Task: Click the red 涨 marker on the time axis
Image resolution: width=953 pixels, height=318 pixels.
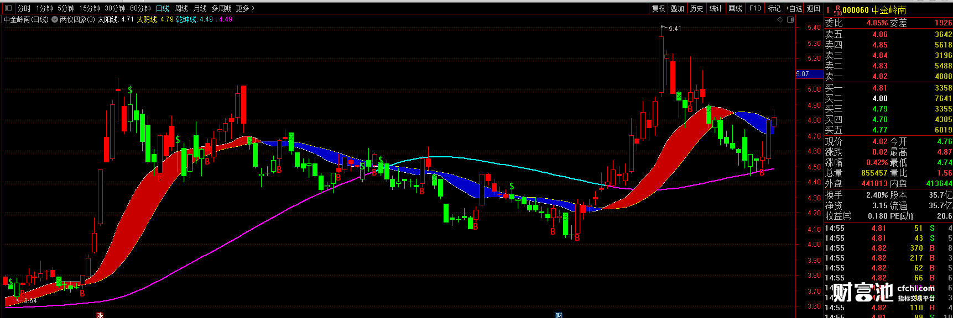Action: (x=100, y=315)
